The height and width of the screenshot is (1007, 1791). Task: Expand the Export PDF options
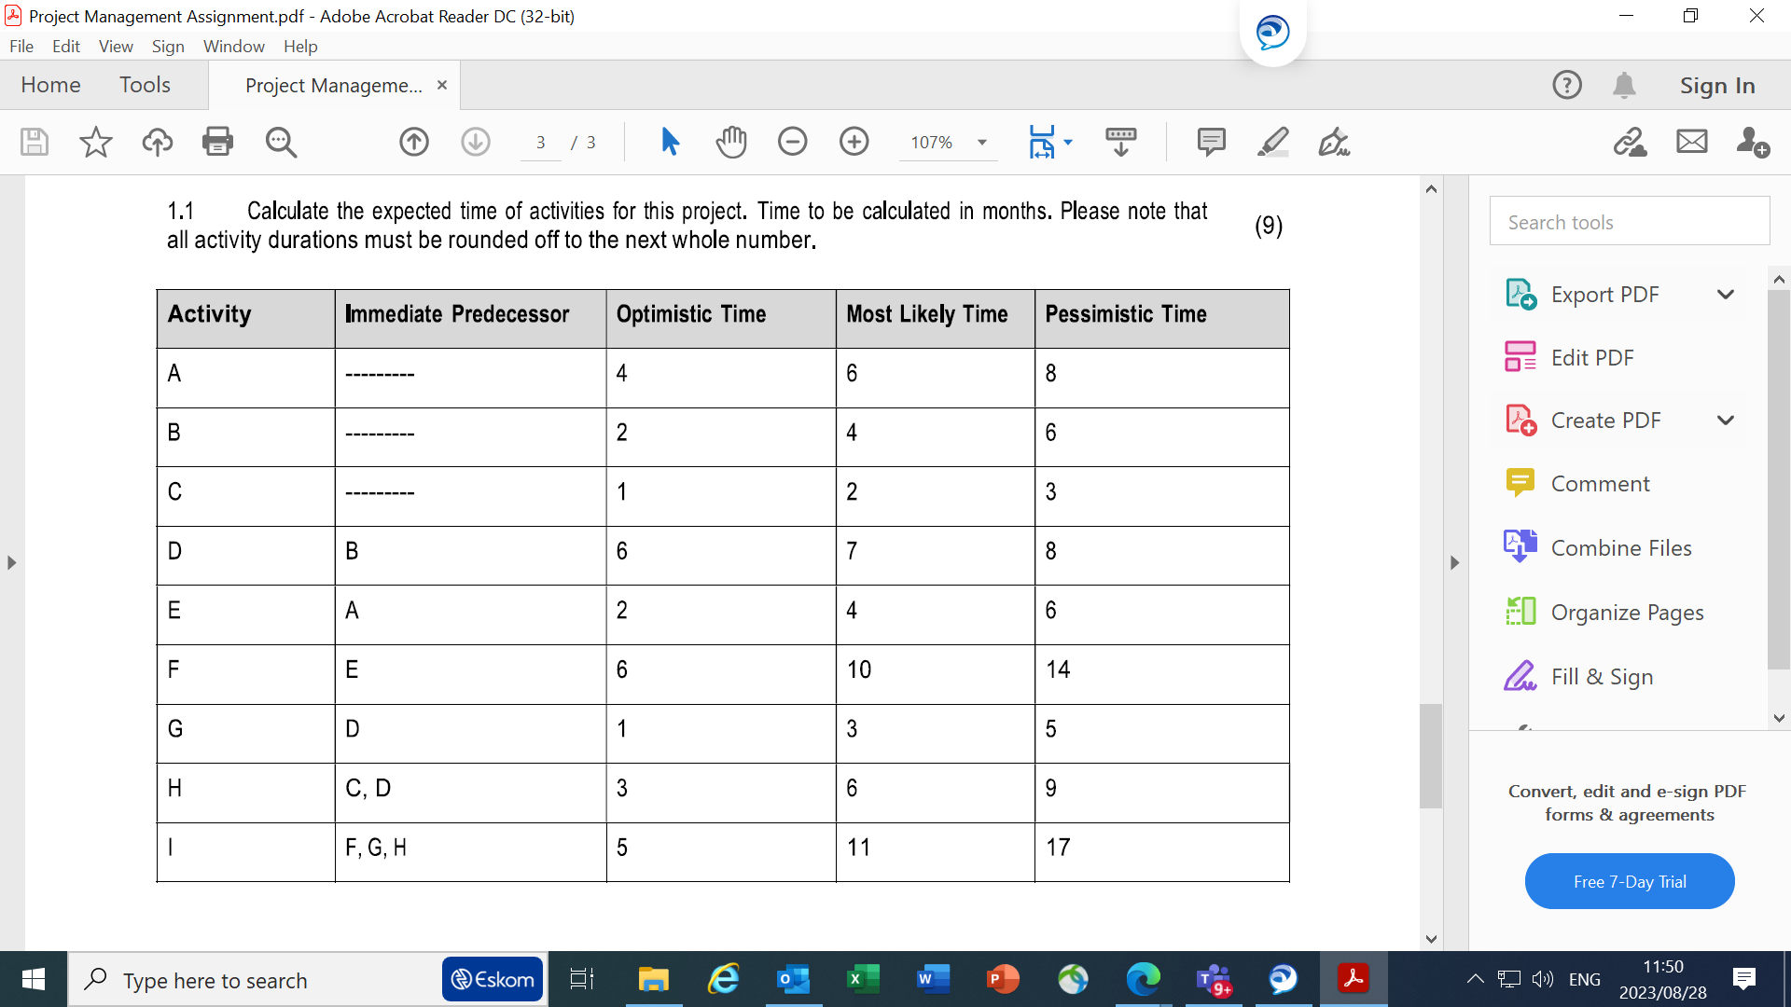(x=1725, y=294)
